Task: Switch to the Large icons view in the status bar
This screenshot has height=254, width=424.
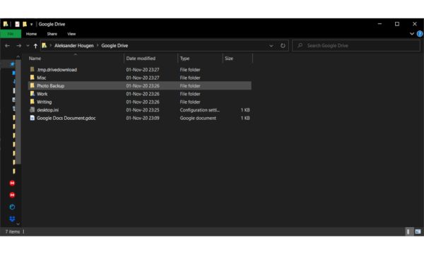Action: [418, 231]
